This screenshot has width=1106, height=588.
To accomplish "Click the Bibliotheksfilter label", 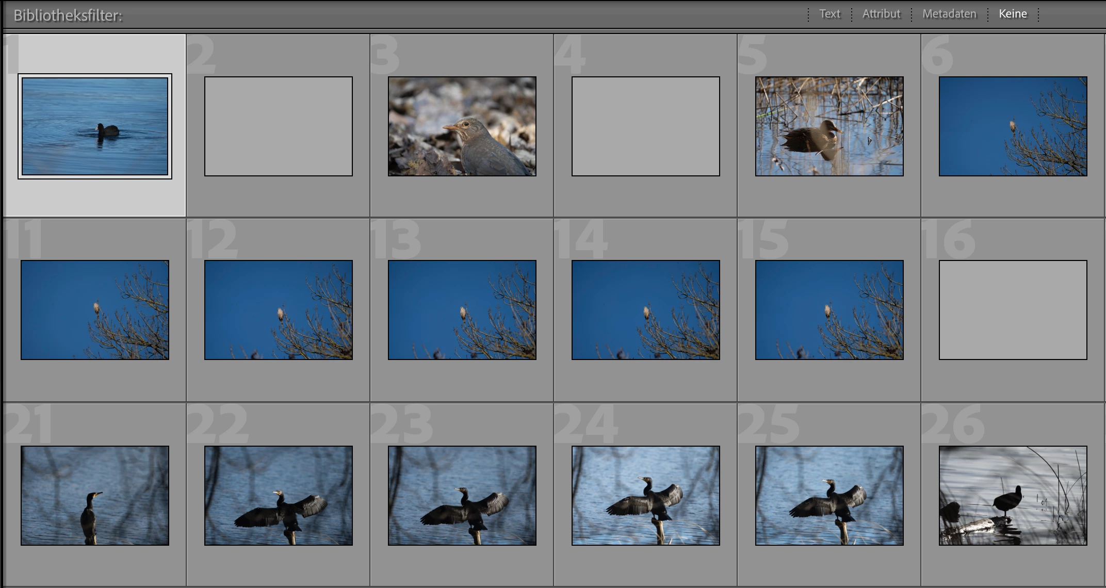I will (x=68, y=15).
